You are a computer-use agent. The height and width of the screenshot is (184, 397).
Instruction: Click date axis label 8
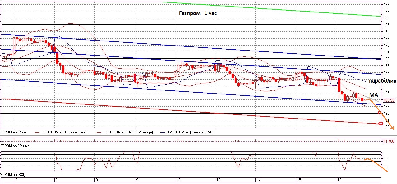(x=97, y=180)
